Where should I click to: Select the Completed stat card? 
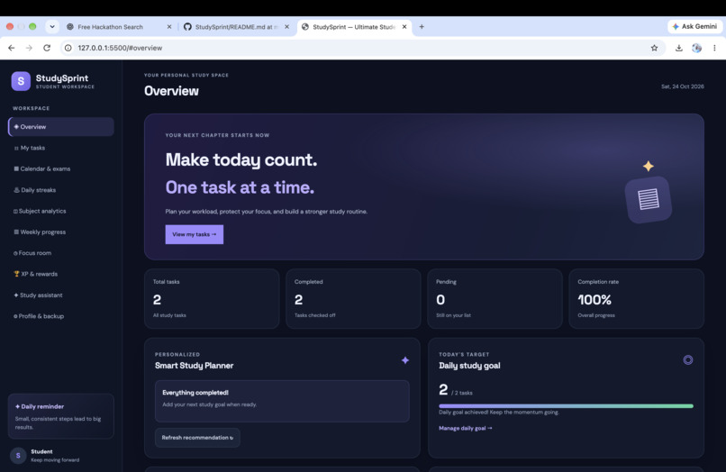(x=353, y=299)
